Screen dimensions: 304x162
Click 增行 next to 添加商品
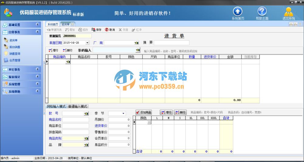[166, 112]
